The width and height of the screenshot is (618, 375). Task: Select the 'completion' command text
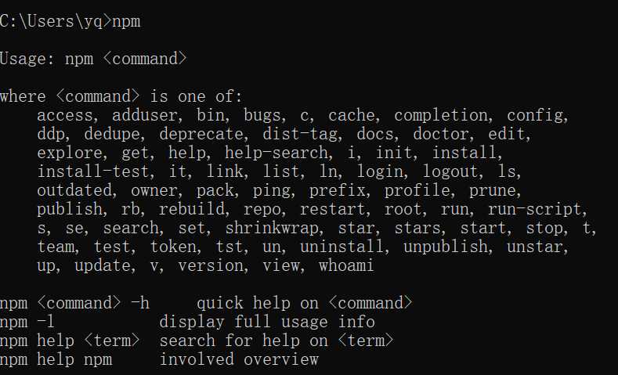[441, 116]
